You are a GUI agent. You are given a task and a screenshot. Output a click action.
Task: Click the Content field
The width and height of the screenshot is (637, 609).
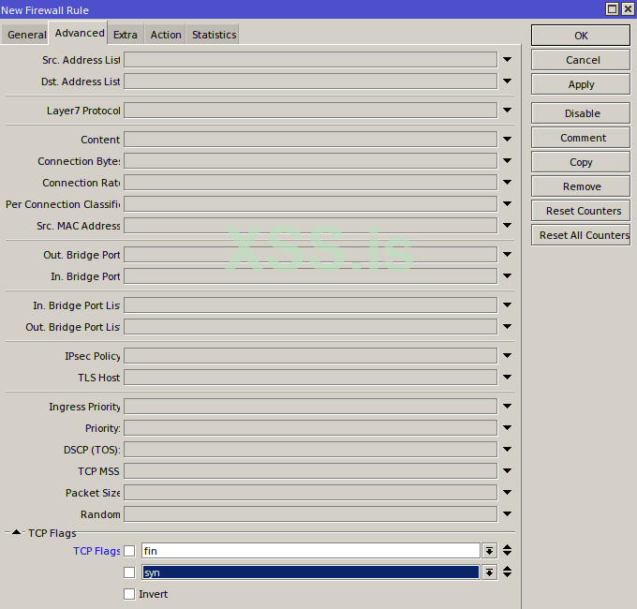[310, 139]
